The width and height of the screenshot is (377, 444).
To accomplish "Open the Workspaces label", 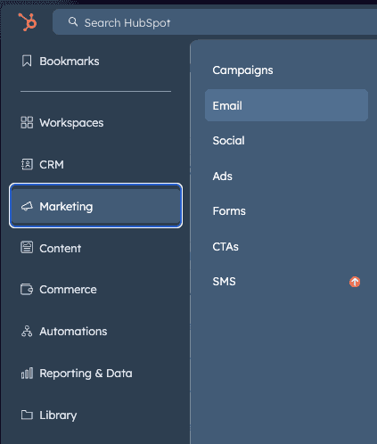I will [71, 123].
